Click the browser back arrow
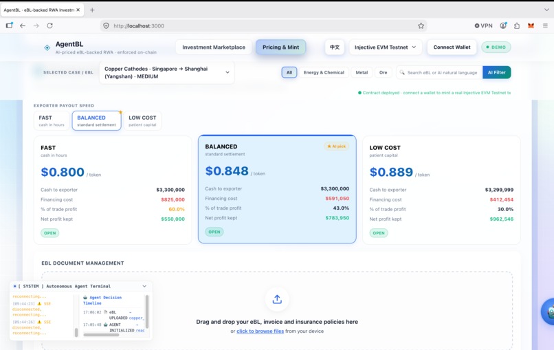 pos(23,26)
